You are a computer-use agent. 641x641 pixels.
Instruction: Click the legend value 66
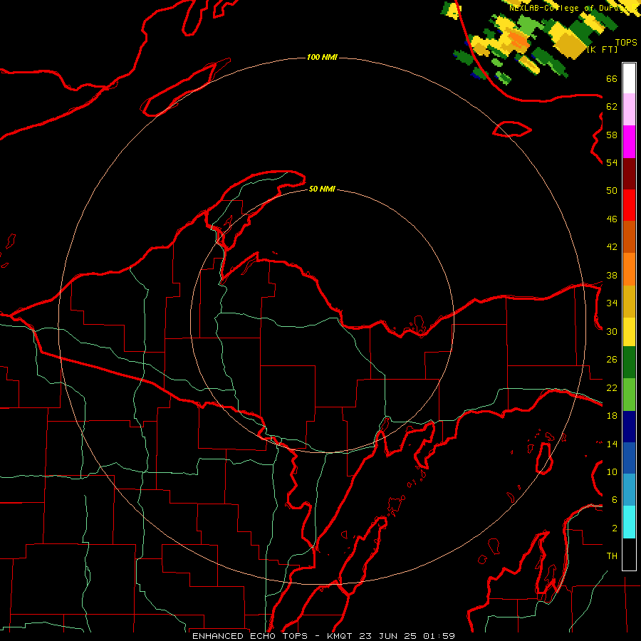coord(612,78)
